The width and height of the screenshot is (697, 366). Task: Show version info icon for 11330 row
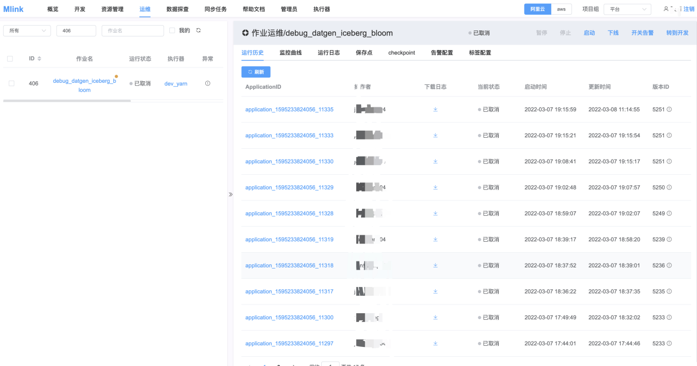pos(669,161)
